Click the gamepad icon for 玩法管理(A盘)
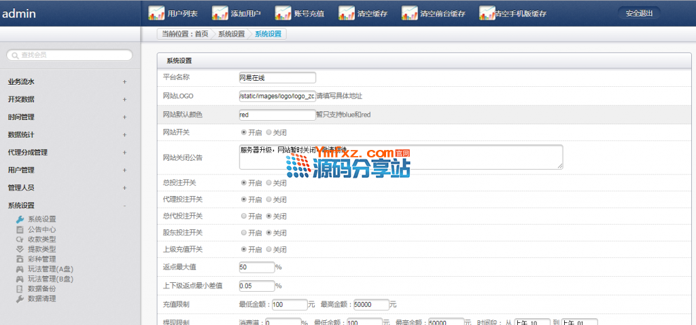The image size is (696, 325). (20, 269)
